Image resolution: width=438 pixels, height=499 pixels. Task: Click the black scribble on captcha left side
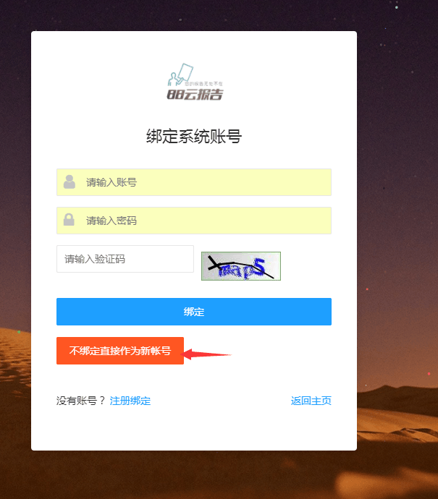tap(214, 263)
